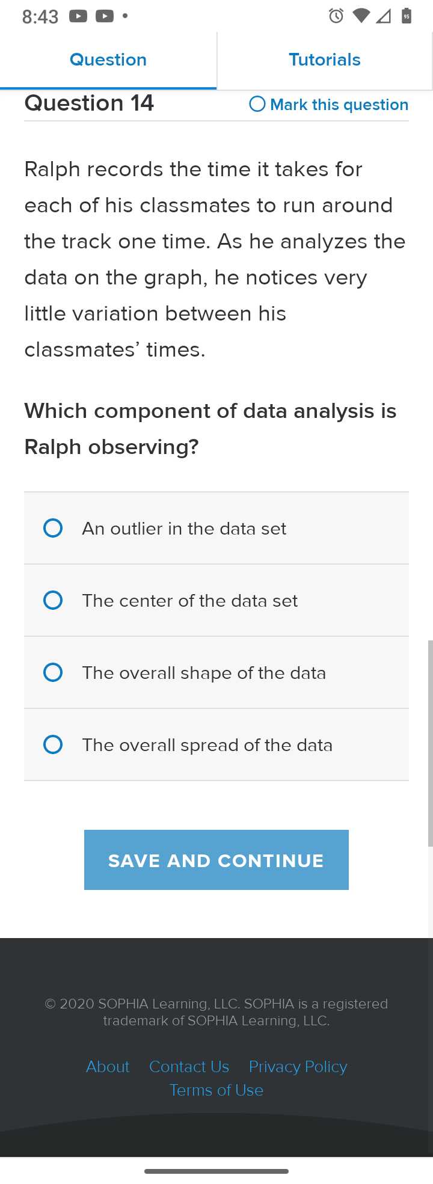Tap the second YouTube notification icon
Viewport: 433px width, 1184px height.
click(x=105, y=16)
